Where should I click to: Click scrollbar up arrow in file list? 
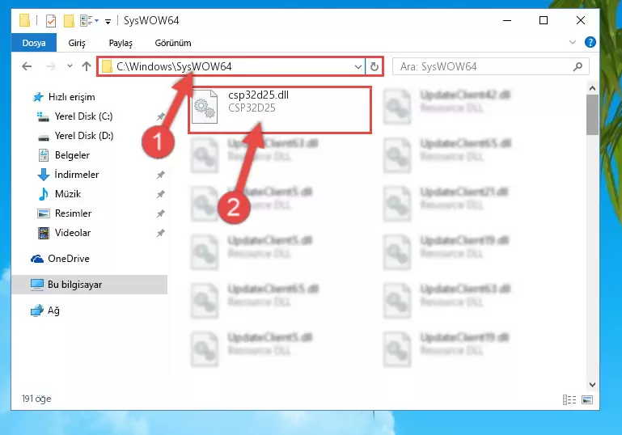592,88
